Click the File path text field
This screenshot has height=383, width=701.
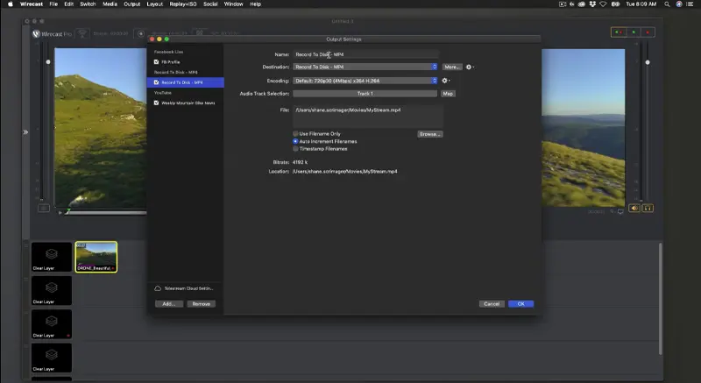[x=368, y=117]
